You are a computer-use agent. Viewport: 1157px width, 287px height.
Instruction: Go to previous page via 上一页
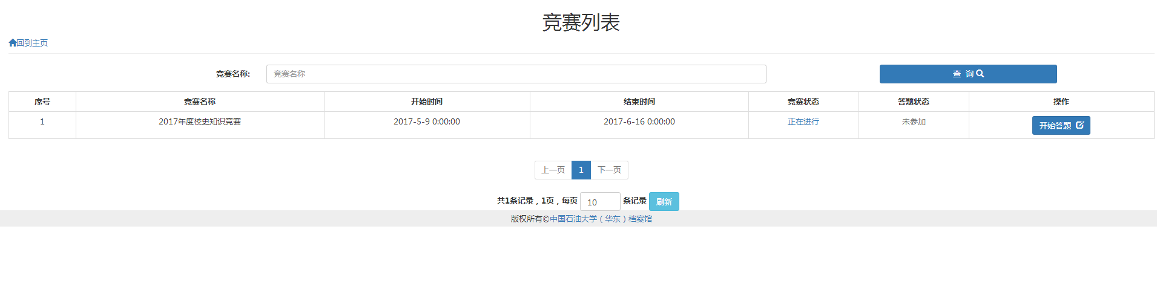click(x=553, y=170)
